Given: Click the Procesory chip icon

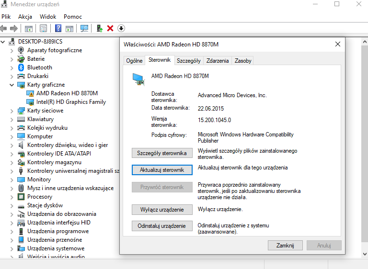Looking at the screenshot, I should pyautogui.click(x=21, y=197).
